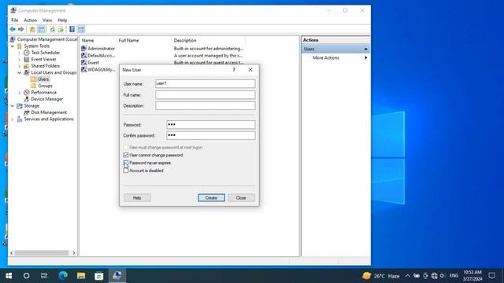Click the Help button in New User dialog
The height and width of the screenshot is (283, 504).
[137, 198]
